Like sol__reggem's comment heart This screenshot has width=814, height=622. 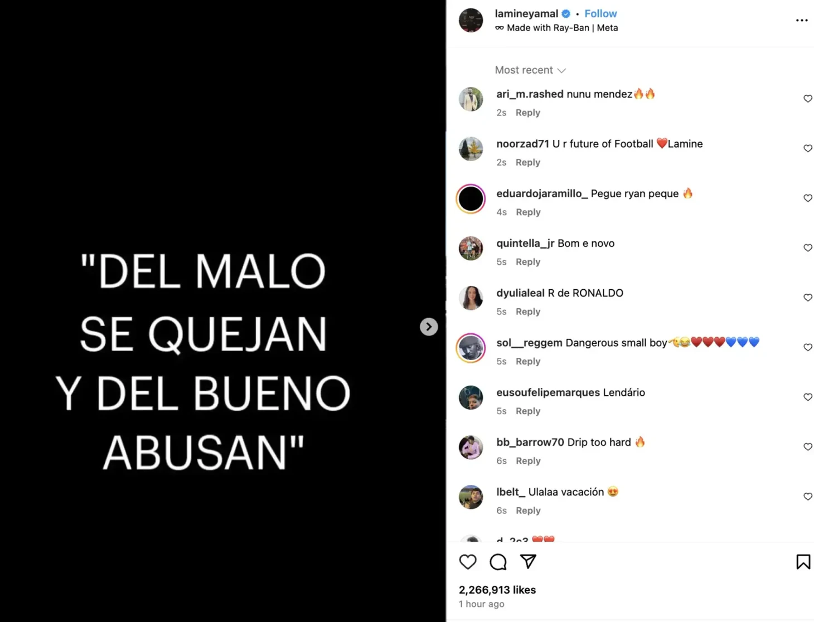click(x=807, y=347)
